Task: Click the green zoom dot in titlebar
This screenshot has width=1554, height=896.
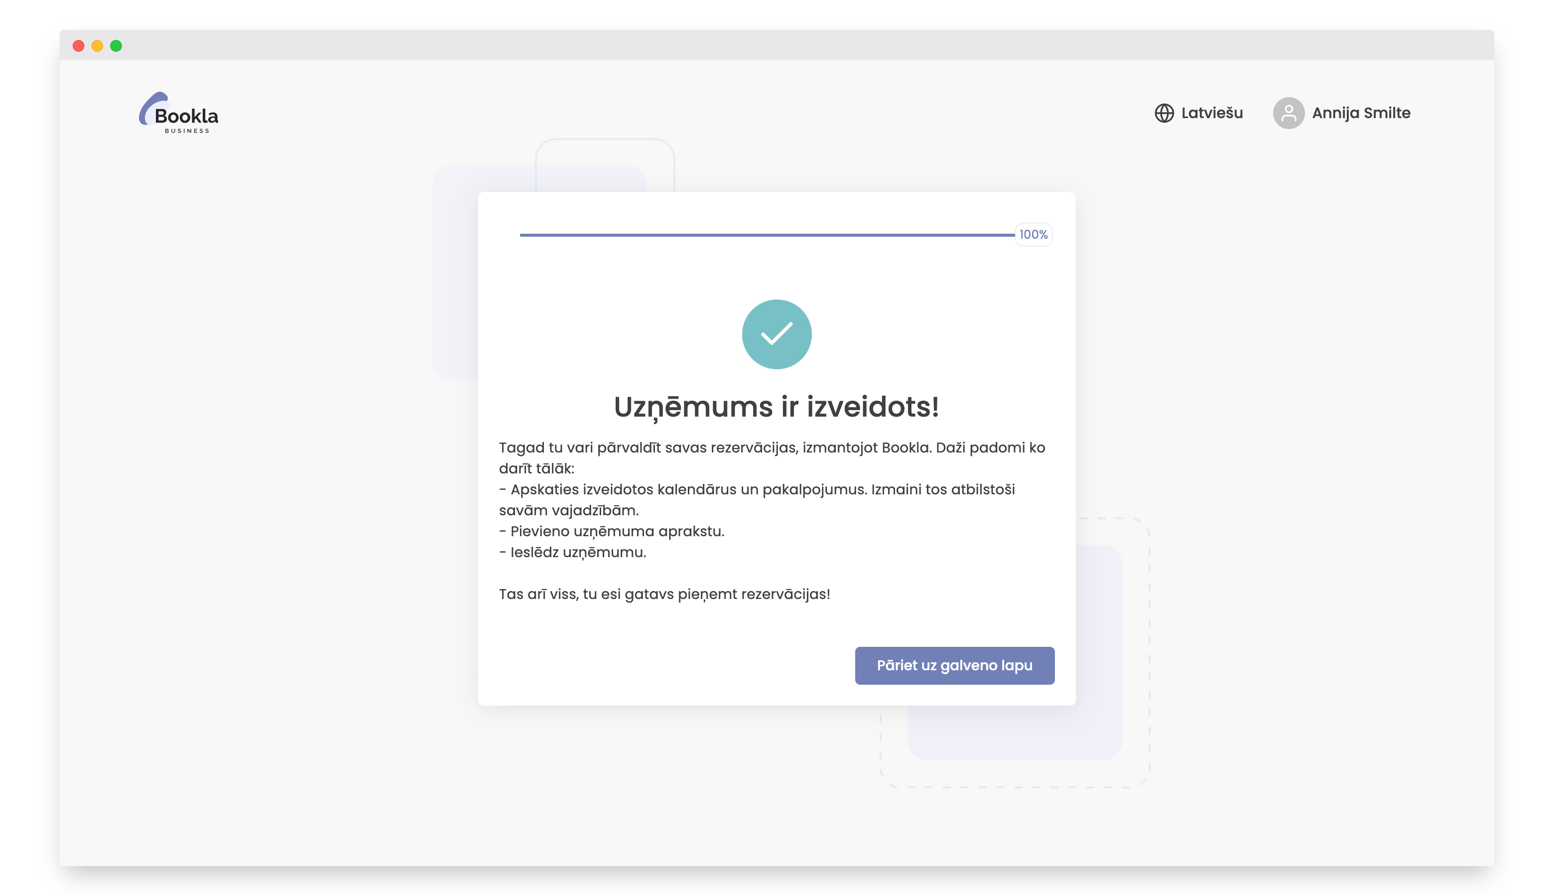Action: point(116,45)
